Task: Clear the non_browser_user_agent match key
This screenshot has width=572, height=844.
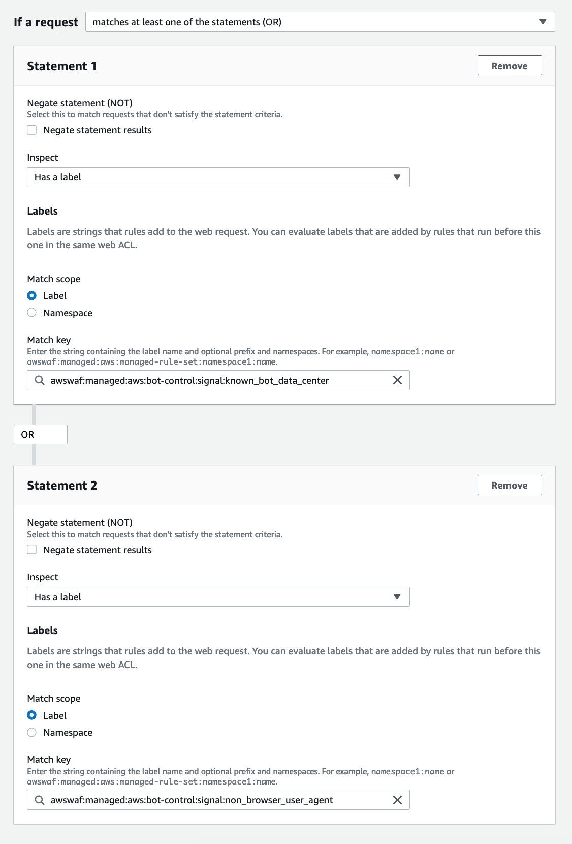Action: pos(397,800)
